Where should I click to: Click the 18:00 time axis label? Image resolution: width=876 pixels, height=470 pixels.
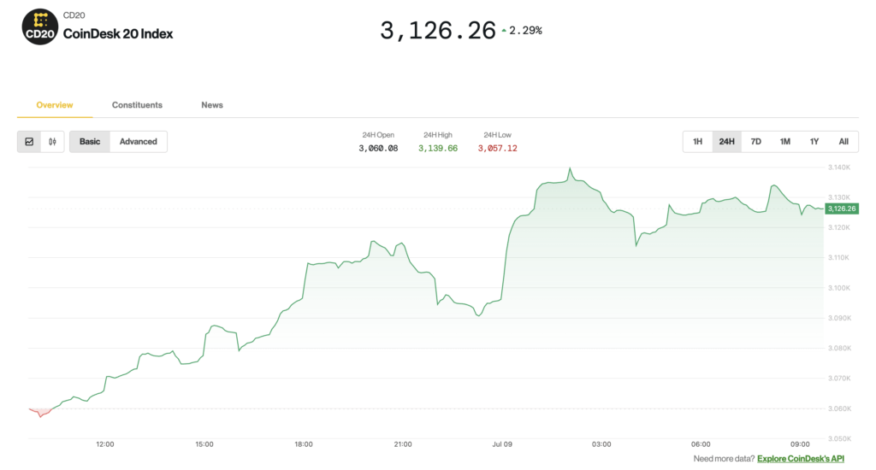pyautogui.click(x=304, y=444)
